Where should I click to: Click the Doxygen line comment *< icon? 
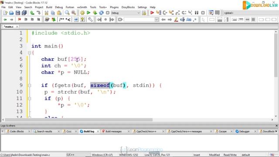68,20
